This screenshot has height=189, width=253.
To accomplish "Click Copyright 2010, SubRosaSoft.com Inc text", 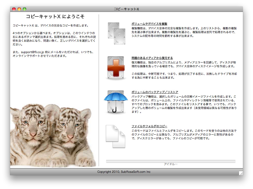I will click(124, 172).
